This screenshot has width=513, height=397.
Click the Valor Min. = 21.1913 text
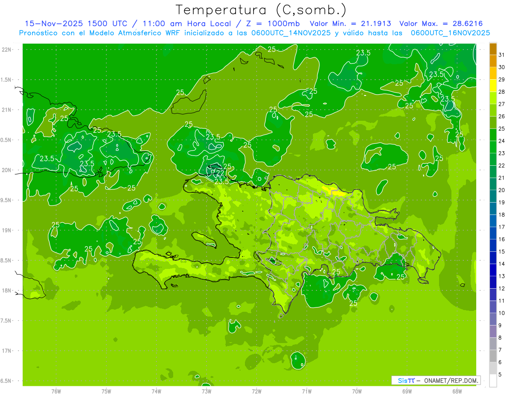pyautogui.click(x=351, y=24)
